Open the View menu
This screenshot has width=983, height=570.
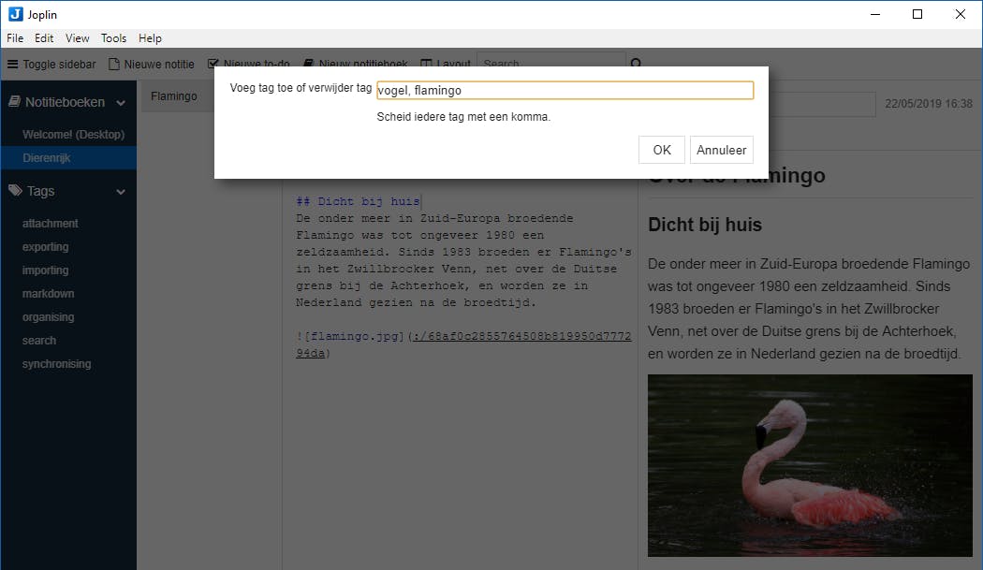click(x=77, y=38)
